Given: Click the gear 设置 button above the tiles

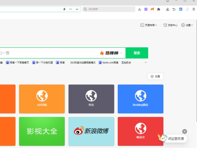Looking at the screenshot, I should [155, 76].
